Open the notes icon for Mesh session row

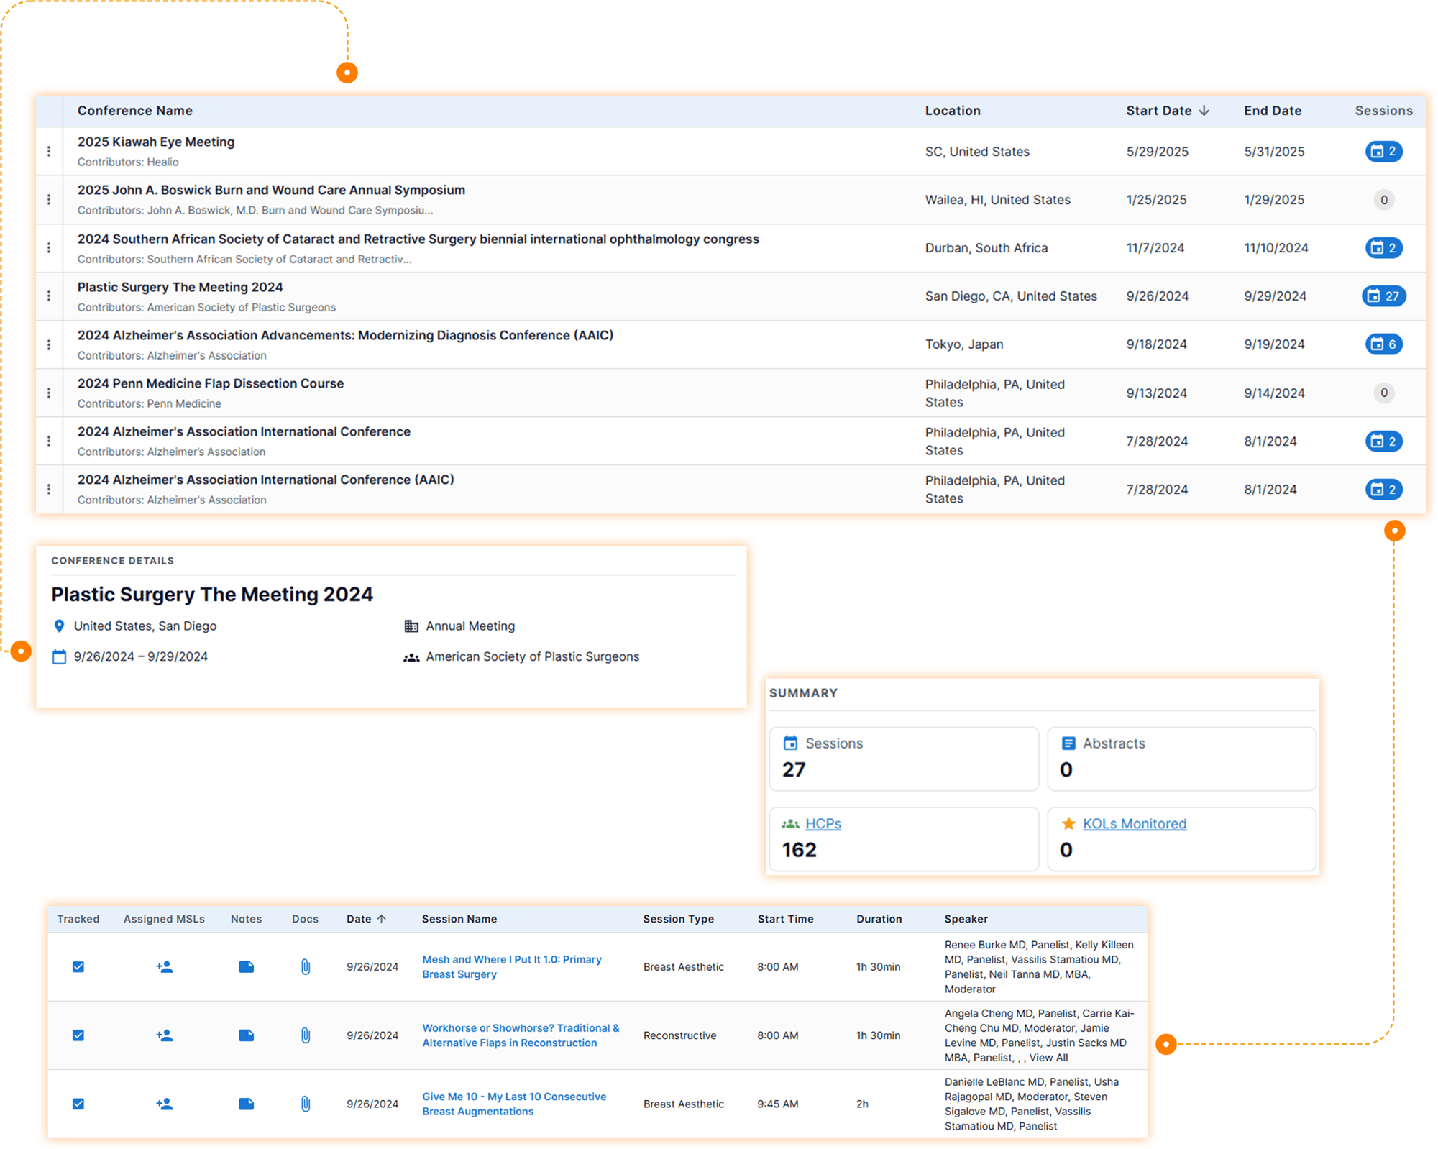pos(246,967)
